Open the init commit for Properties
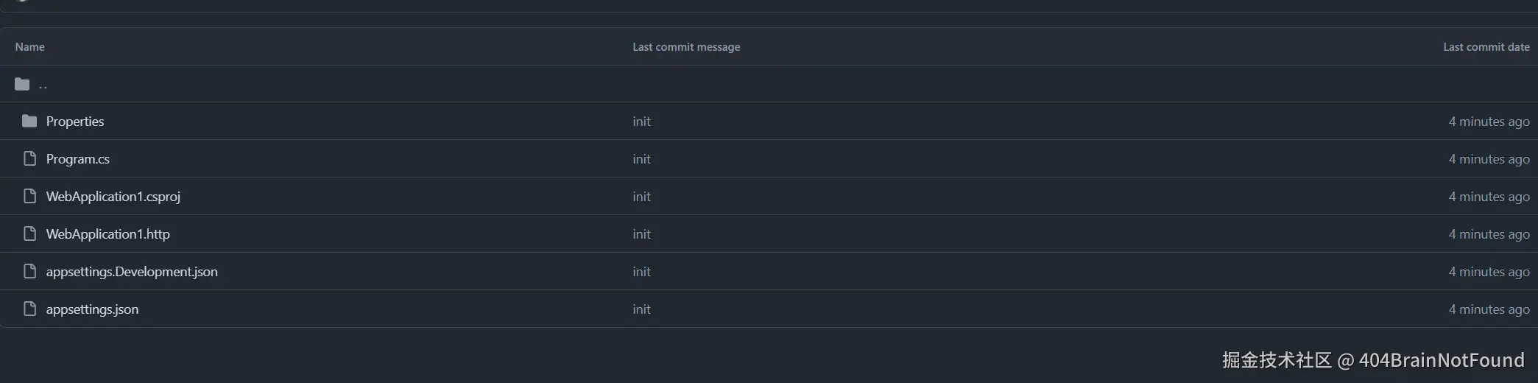 (641, 122)
